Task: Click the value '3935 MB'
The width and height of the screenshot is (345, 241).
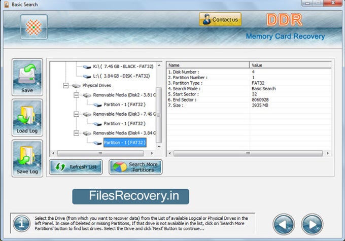Action: (x=260, y=105)
